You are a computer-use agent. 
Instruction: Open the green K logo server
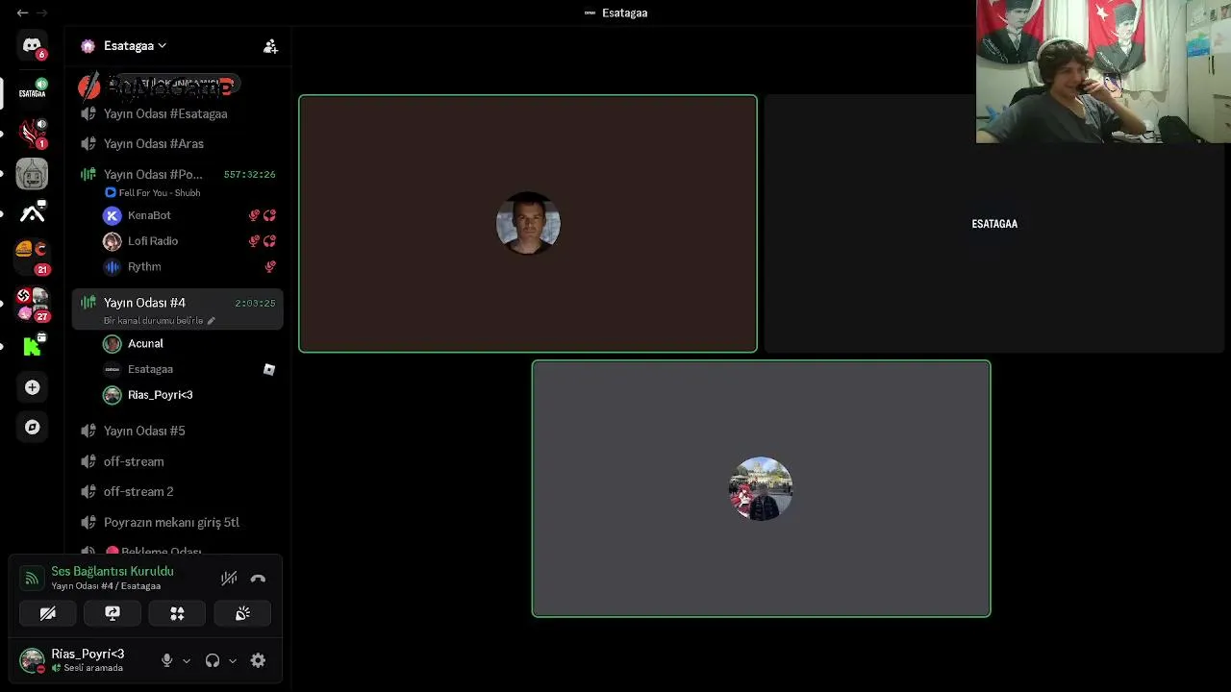[x=32, y=346]
